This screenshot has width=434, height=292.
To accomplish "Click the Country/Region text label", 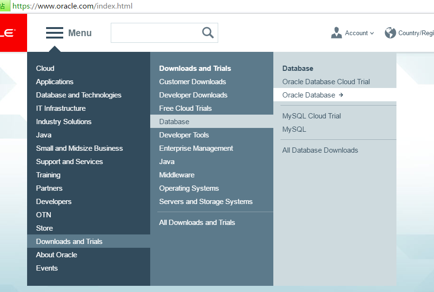I will click(416, 33).
